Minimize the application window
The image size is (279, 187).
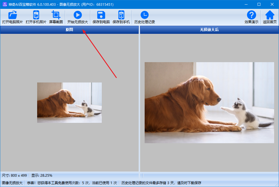[246, 4]
